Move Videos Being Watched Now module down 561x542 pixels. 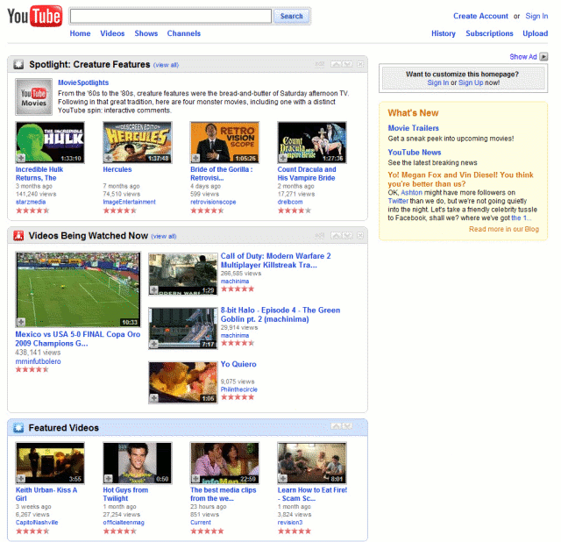pos(347,236)
